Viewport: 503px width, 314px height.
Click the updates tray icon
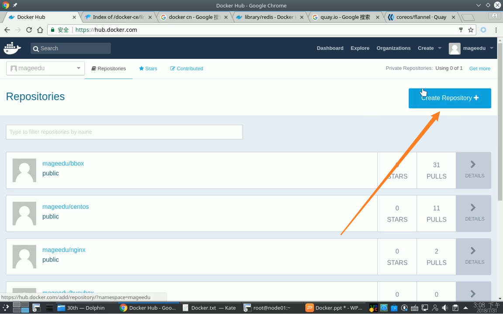pyautogui.click(x=404, y=308)
